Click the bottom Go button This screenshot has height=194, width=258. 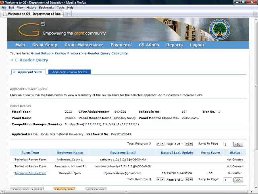[238, 180]
